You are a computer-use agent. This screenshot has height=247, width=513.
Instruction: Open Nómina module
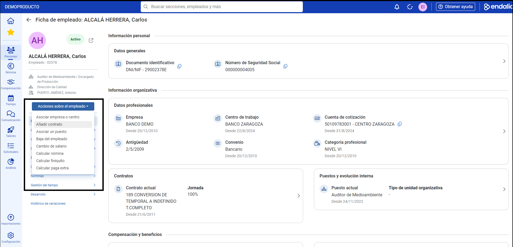pyautogui.click(x=11, y=68)
